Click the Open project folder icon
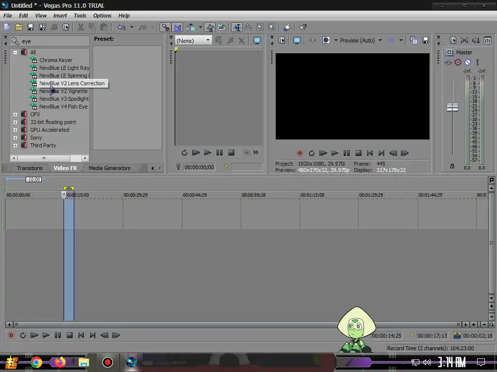497x372 pixels. coord(19,27)
